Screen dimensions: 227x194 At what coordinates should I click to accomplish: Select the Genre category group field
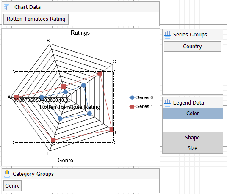coord(12,186)
